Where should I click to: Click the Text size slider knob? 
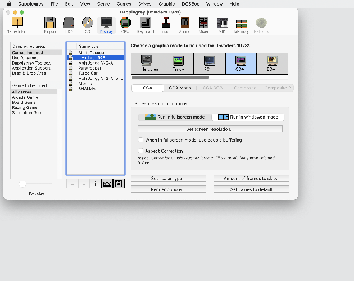click(x=22, y=184)
